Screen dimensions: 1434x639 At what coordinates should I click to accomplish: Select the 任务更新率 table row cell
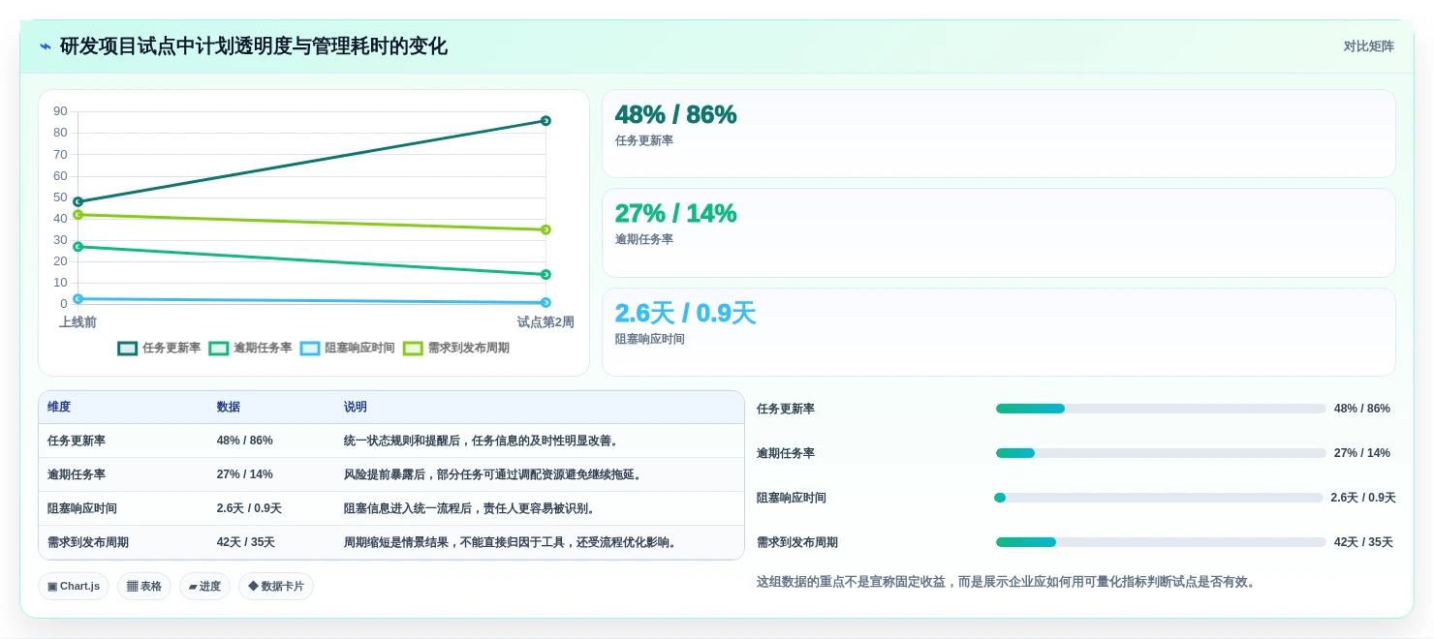click(77, 441)
